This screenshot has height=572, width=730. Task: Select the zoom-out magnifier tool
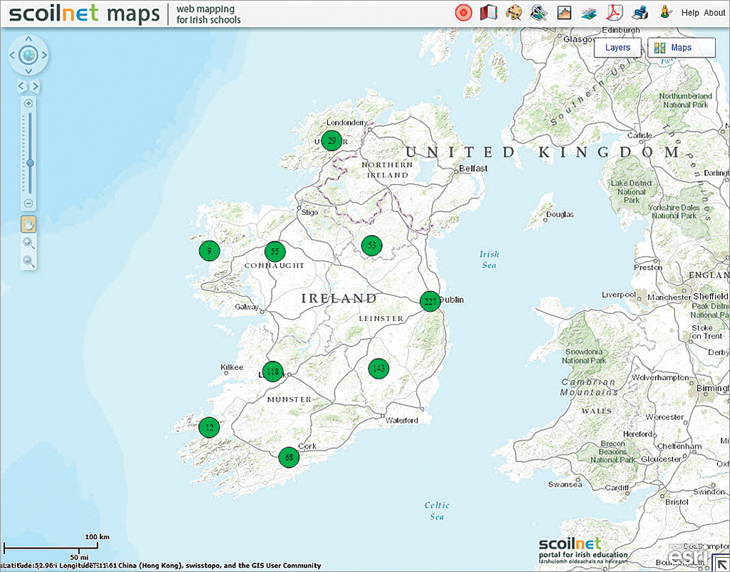click(29, 262)
